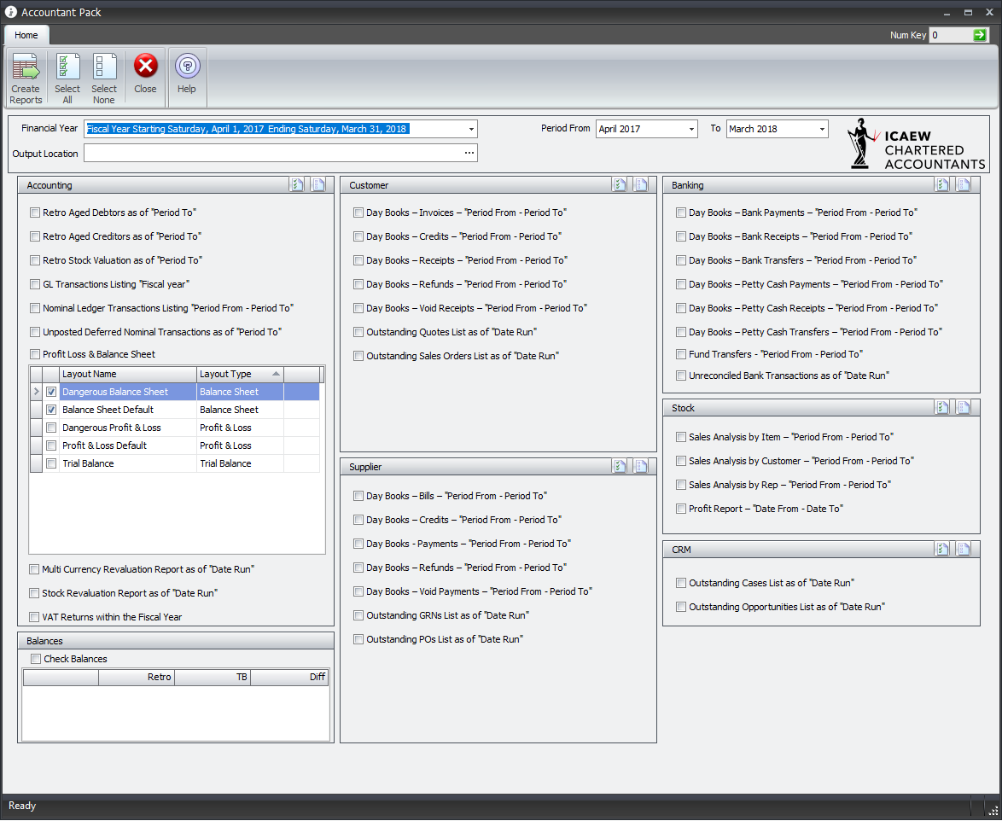Enable the Check Balances checkbox
Viewport: 1002px width, 821px height.
pyautogui.click(x=34, y=658)
